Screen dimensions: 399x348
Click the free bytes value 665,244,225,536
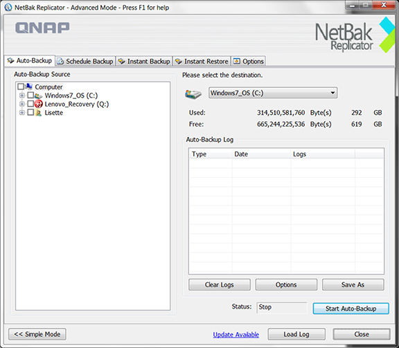(281, 124)
